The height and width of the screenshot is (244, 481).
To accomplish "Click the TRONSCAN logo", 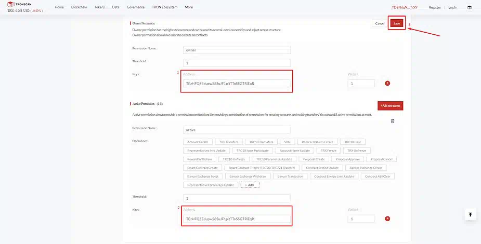I will pyautogui.click(x=19, y=4).
